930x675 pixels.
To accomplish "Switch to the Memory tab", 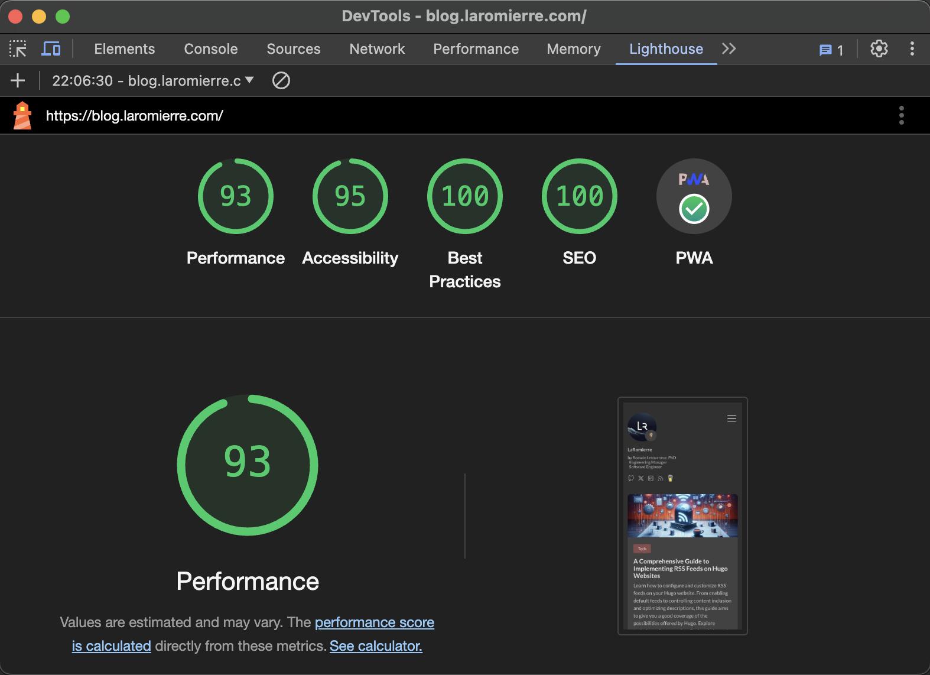I will point(574,49).
